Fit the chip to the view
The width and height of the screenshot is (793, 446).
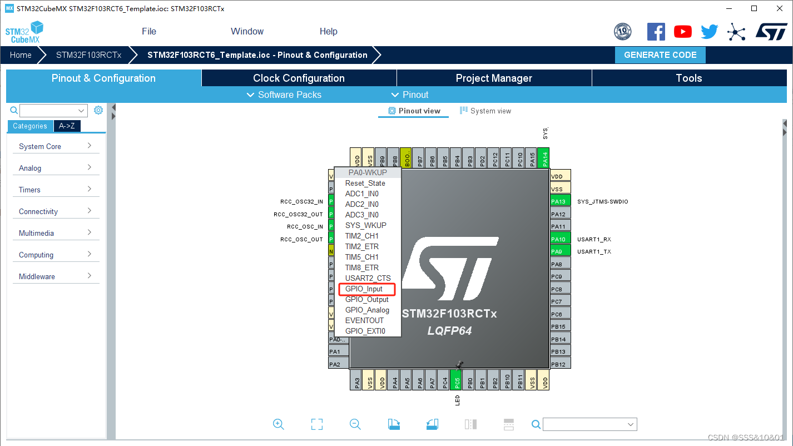[317, 424]
